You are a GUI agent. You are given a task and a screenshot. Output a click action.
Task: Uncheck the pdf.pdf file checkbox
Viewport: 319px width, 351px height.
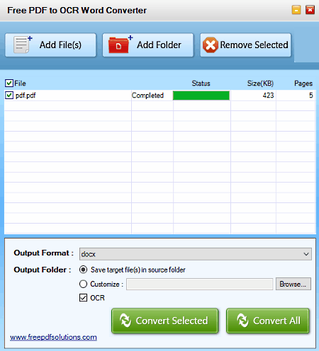[9, 96]
